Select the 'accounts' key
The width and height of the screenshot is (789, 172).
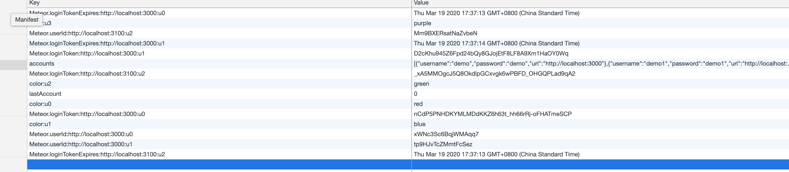[x=42, y=64]
